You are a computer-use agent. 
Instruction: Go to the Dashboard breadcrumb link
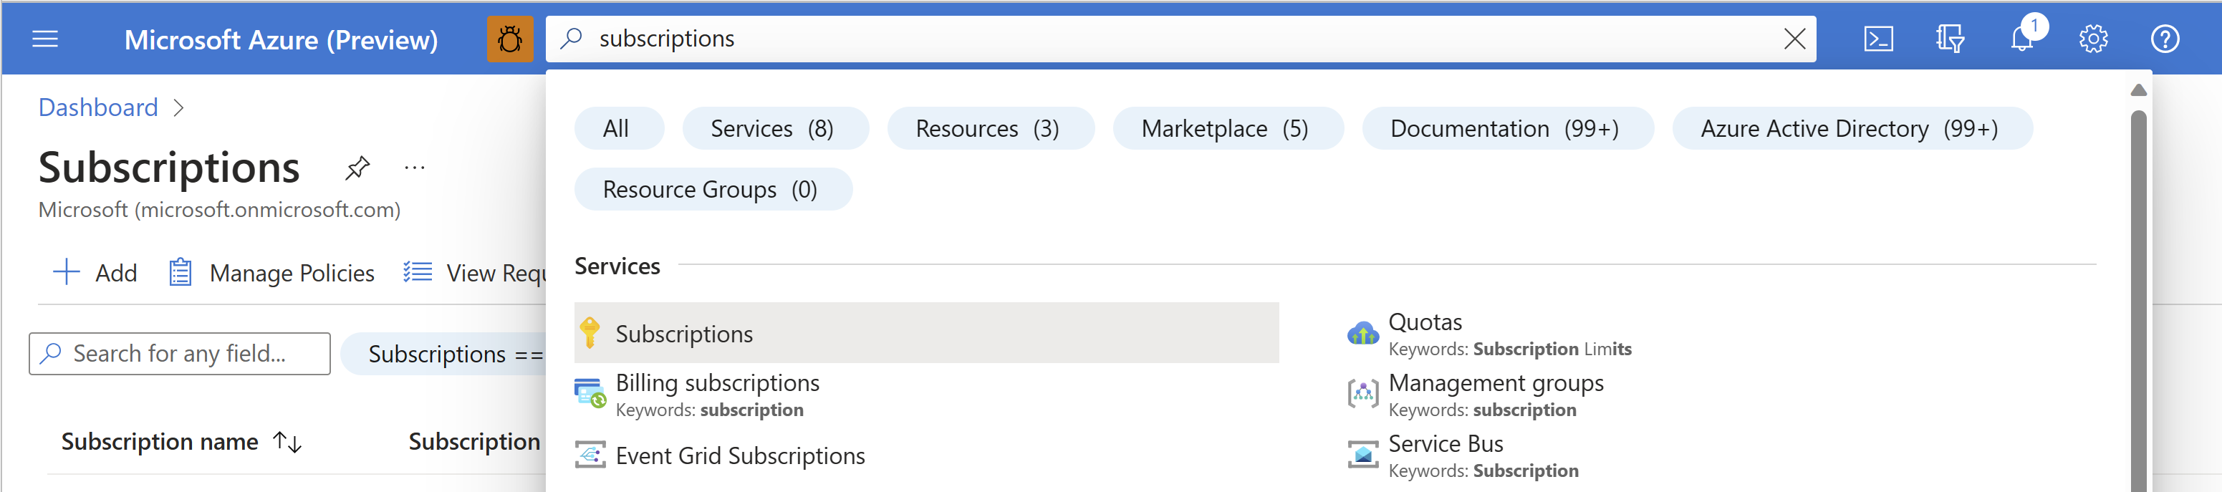tap(98, 107)
